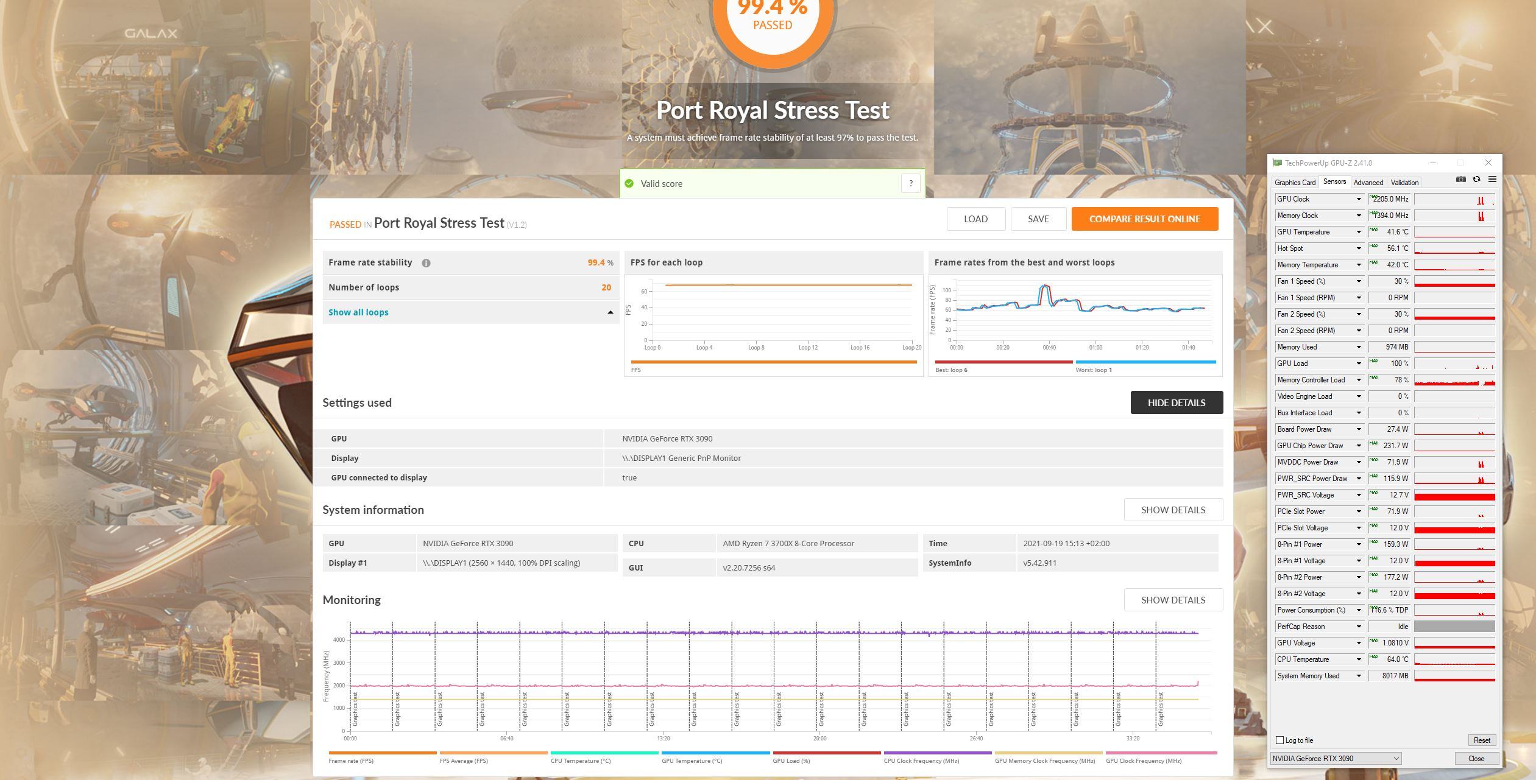The image size is (1536, 780).
Task: Collapse Show all loops arrow
Action: coord(610,312)
